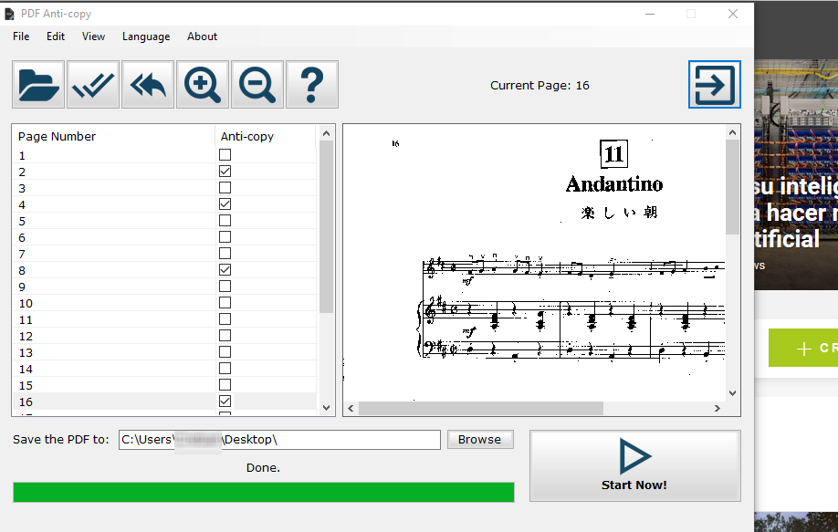Open help with the question mark icon
The width and height of the screenshot is (838, 532).
(x=312, y=84)
